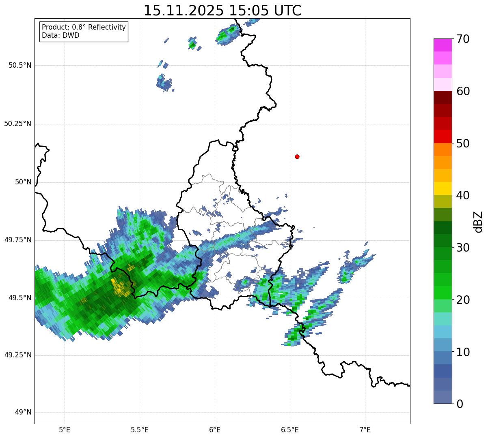The width and height of the screenshot is (488, 438).
Task: Click the 6°E longitude label
Action: pyautogui.click(x=215, y=429)
